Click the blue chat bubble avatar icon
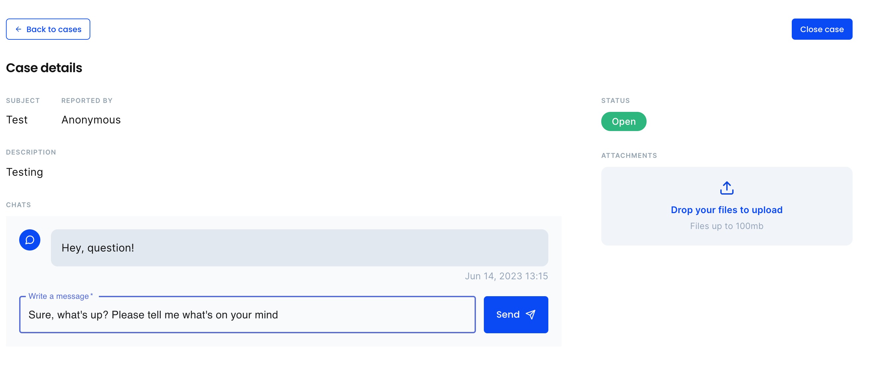Screen dimensions: 887x368 click(30, 240)
